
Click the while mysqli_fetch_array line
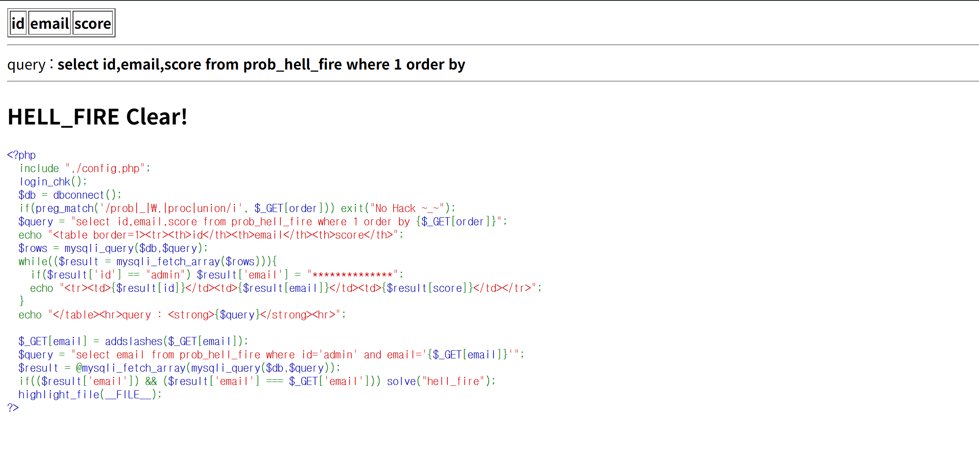click(147, 261)
